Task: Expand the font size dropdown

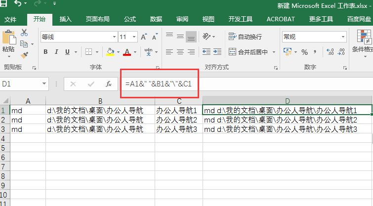Action: (134, 37)
